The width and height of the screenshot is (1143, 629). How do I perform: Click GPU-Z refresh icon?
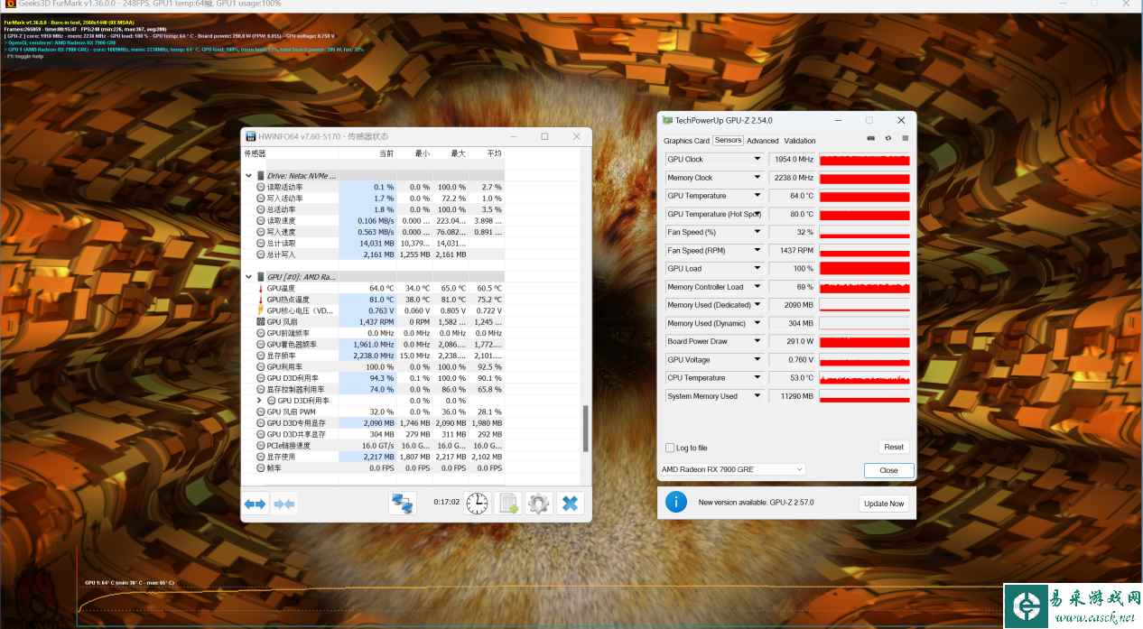(x=888, y=138)
